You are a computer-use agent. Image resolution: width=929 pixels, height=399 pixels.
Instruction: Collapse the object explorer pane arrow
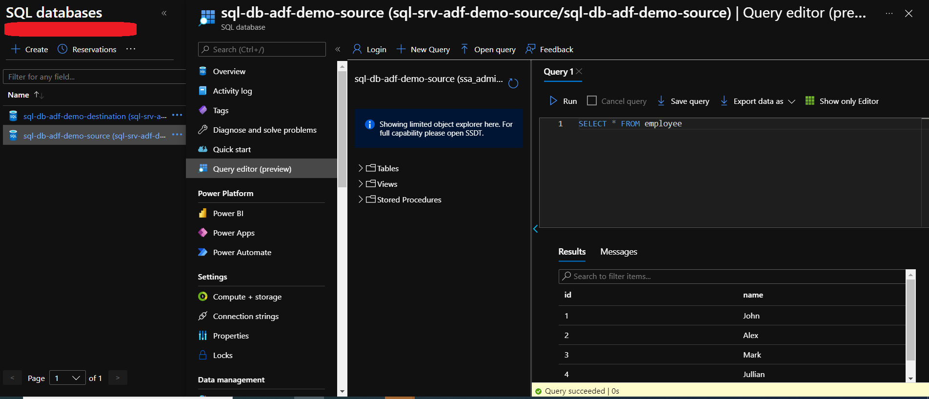click(x=535, y=229)
